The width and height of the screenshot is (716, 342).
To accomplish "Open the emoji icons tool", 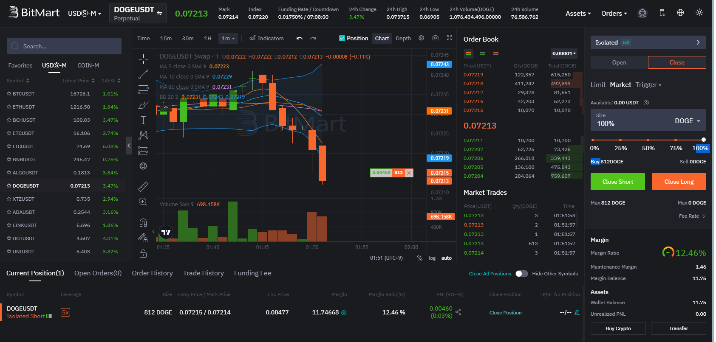I will [x=143, y=166].
